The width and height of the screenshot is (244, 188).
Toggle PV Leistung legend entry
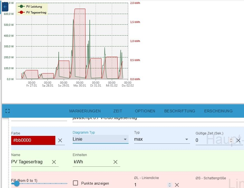[30, 6]
